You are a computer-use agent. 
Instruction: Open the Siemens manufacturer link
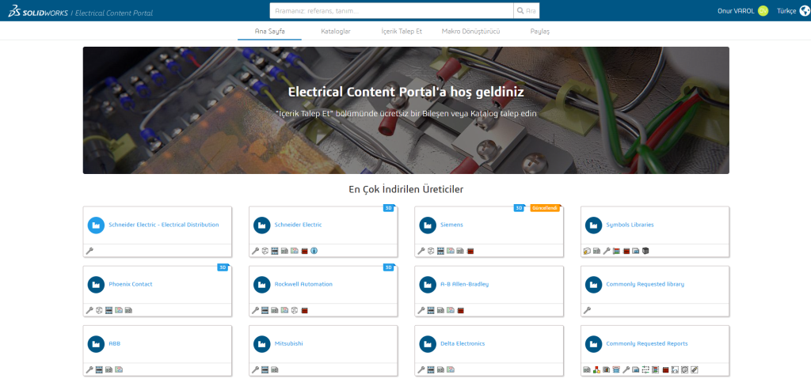point(451,225)
